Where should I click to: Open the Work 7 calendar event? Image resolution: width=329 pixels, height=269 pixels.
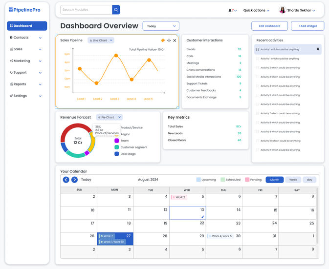[107, 236]
